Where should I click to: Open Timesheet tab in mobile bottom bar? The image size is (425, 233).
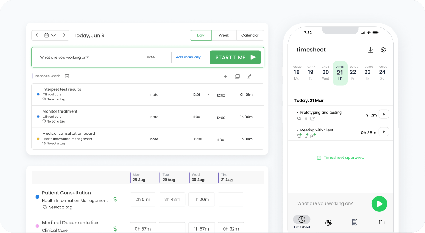(302, 222)
